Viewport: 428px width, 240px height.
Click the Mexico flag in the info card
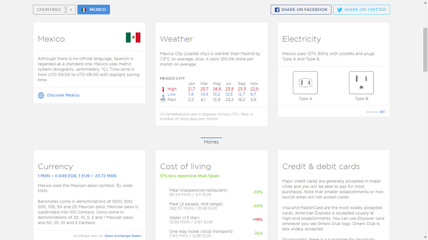click(133, 37)
